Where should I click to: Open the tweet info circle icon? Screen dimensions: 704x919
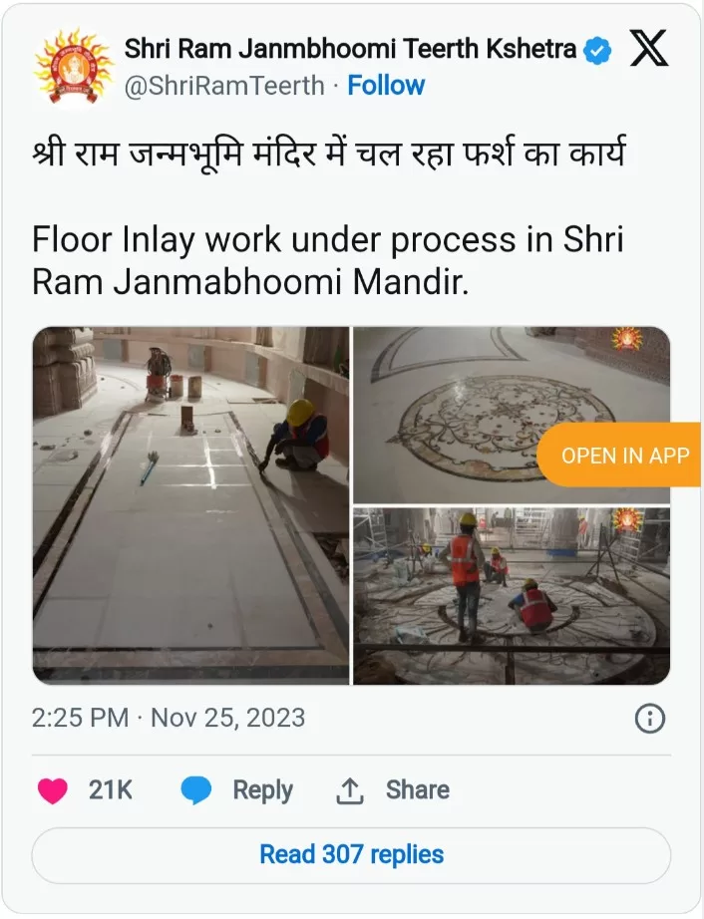click(x=650, y=718)
